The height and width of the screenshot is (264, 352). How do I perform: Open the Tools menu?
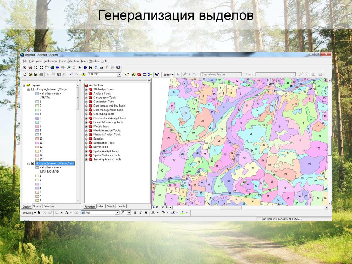click(84, 61)
